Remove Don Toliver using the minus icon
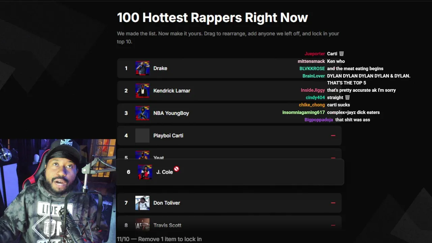432x243 pixels. [333, 203]
